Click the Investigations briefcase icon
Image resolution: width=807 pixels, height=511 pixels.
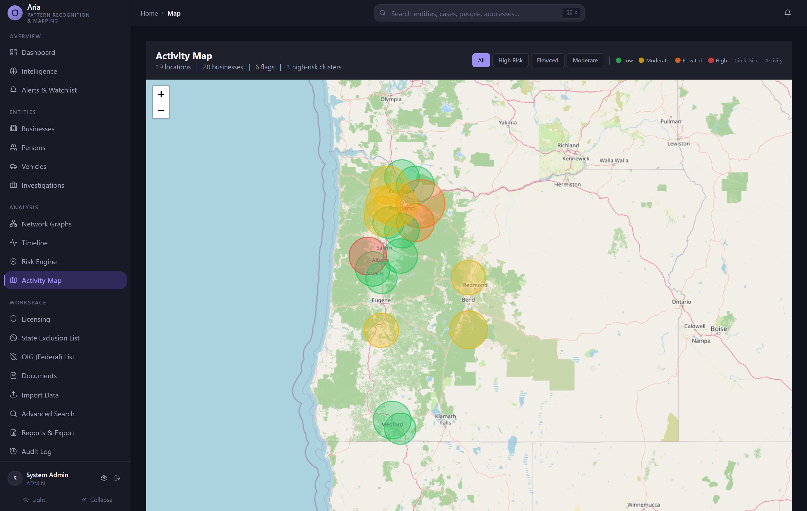pos(13,185)
